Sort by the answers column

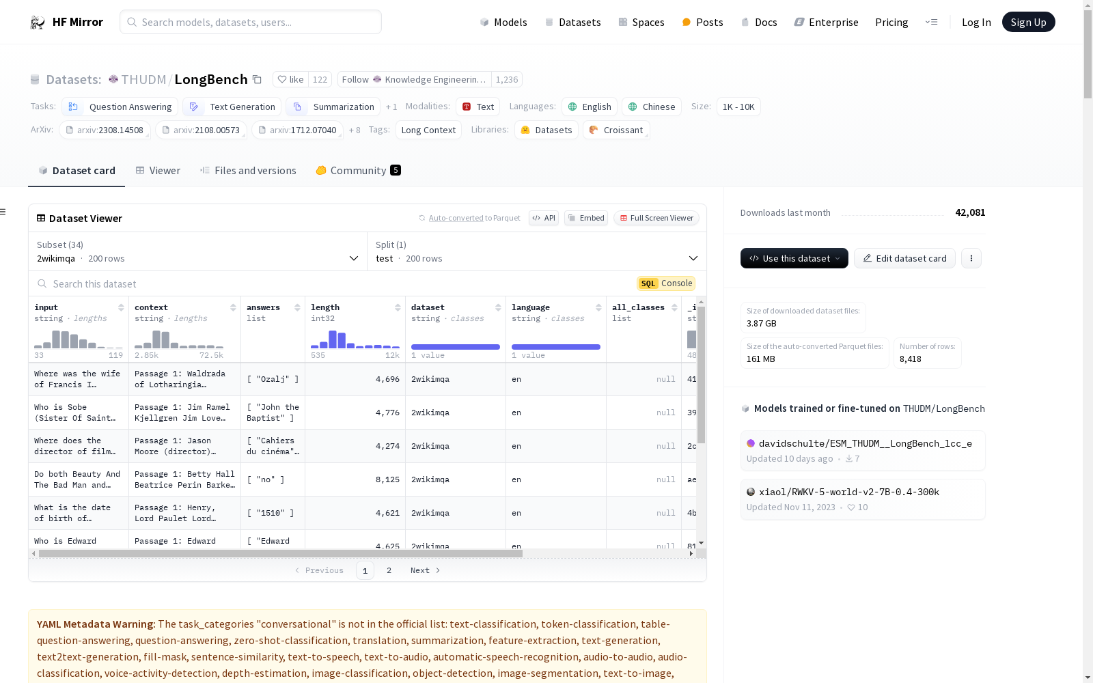tap(297, 307)
